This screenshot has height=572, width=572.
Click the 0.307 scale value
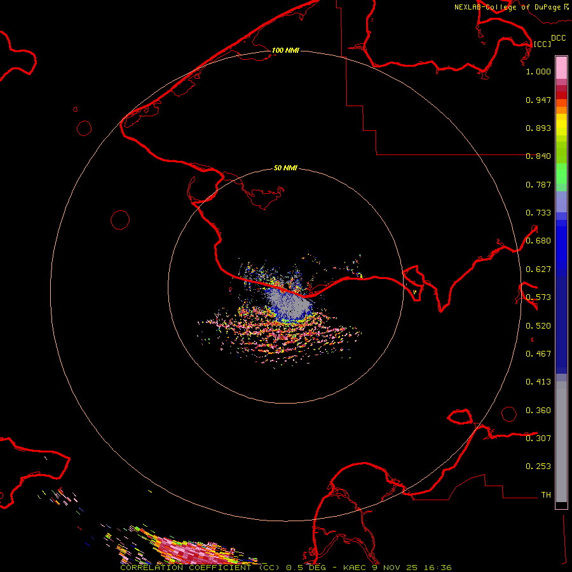click(538, 439)
